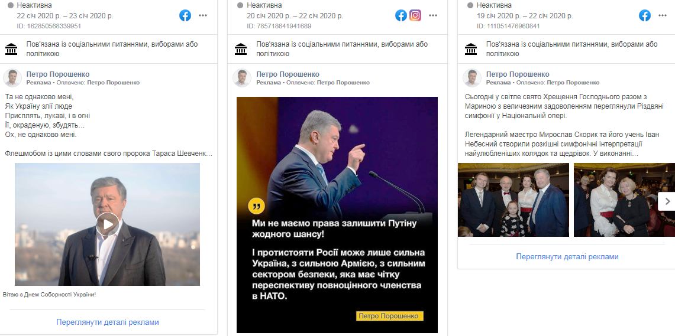
Task: Click Петро Порошенко profile avatar in middle ad
Action: click(242, 78)
